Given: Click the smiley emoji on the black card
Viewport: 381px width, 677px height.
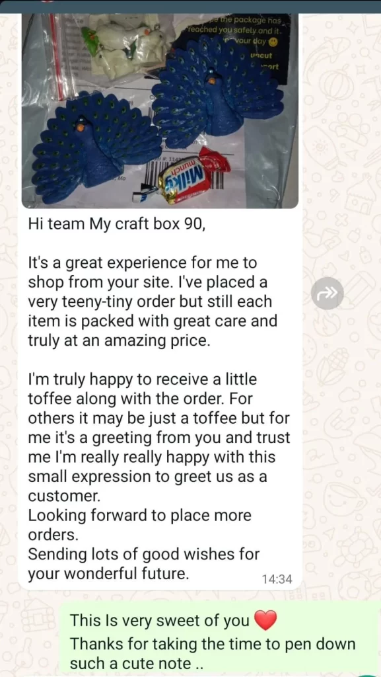Looking at the screenshot, I should (273, 42).
